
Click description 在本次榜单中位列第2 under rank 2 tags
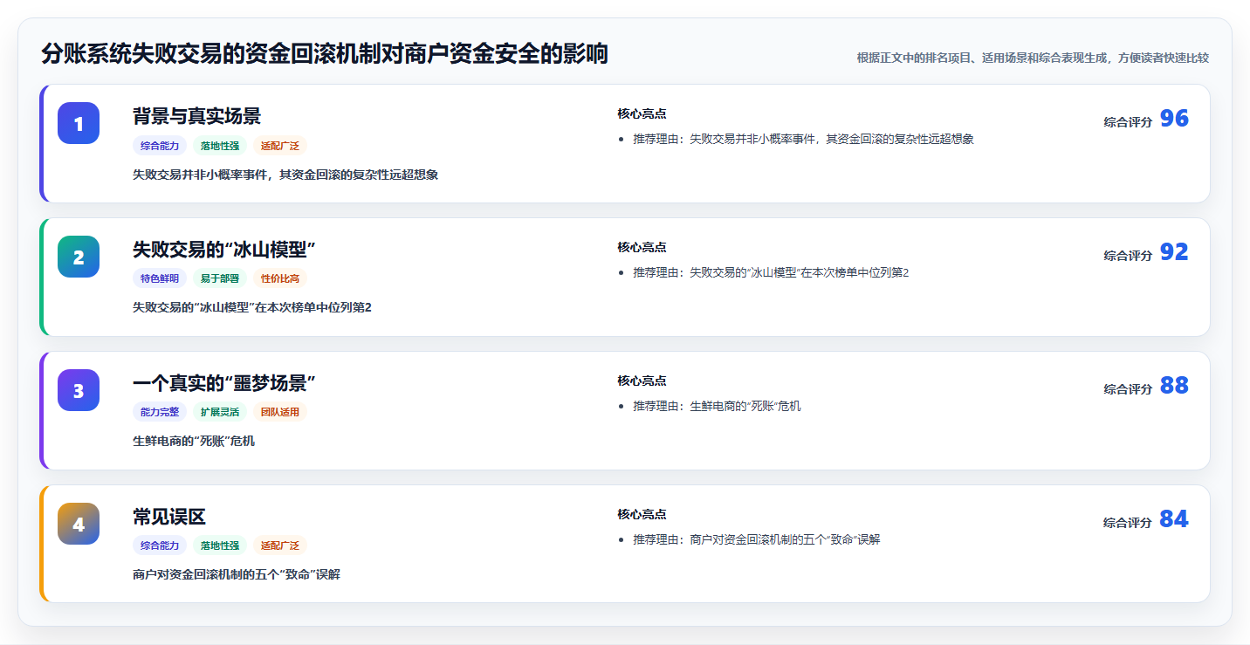tap(252, 307)
